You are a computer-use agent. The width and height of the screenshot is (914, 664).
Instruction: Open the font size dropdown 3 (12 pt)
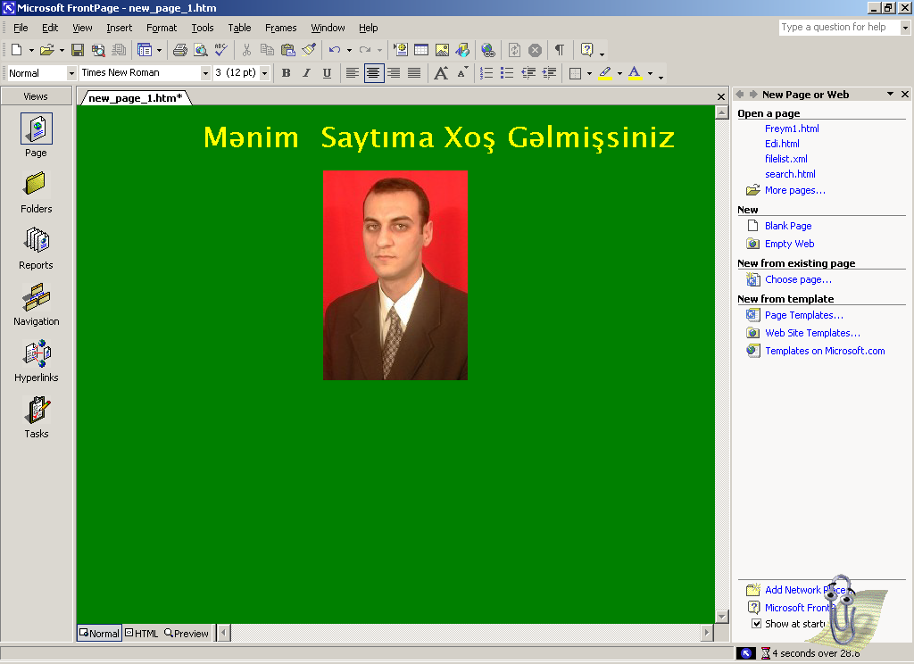click(x=264, y=73)
